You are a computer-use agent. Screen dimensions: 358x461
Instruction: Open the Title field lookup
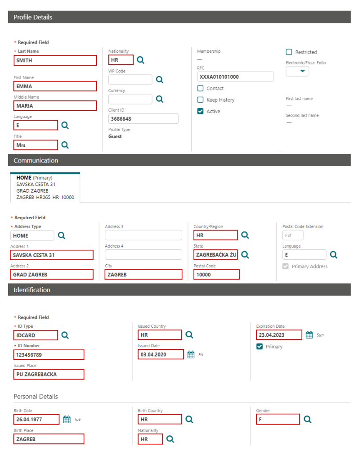click(64, 145)
